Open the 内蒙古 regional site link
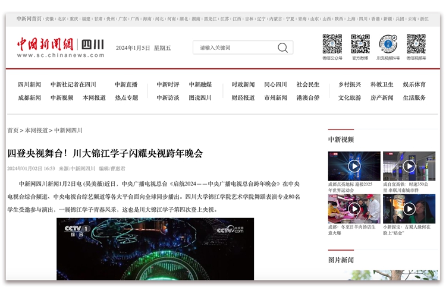 coord(275,19)
